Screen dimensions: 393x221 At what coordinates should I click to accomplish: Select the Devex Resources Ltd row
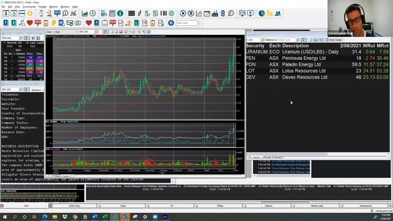(x=317, y=77)
